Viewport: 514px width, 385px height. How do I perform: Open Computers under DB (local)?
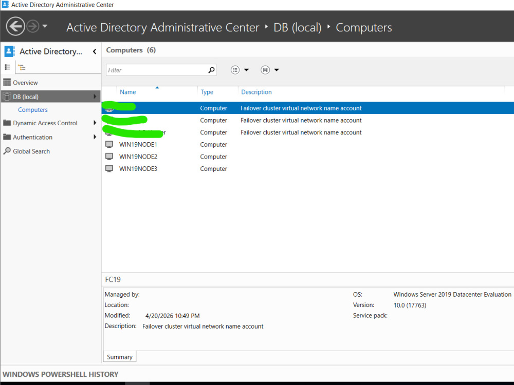point(33,110)
